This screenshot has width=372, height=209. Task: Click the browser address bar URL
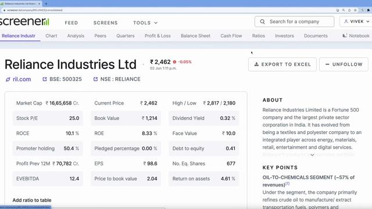tap(35, 10)
